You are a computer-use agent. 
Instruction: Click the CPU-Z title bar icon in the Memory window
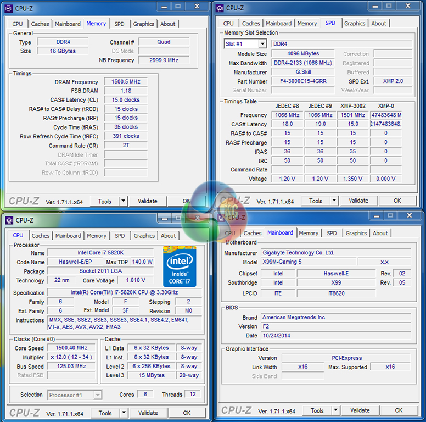click(8, 8)
